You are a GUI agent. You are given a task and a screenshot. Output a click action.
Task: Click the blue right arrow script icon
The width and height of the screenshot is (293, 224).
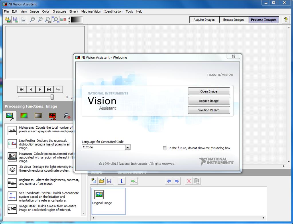click(x=177, y=181)
